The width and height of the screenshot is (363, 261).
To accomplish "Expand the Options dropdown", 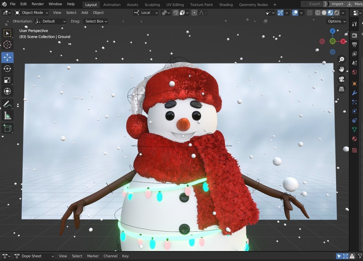I will click(x=337, y=21).
